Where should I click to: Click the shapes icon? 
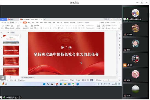tap(103, 26)
